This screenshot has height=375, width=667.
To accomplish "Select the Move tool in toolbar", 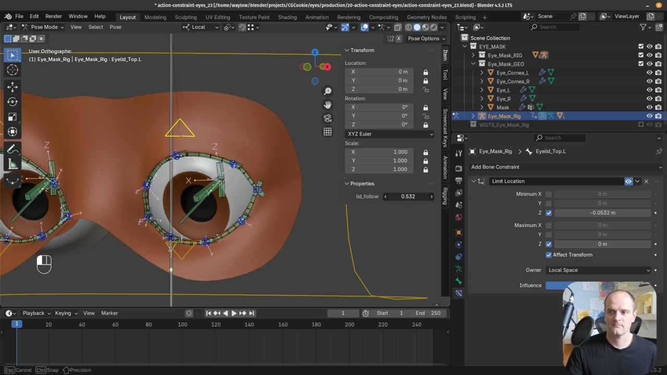I will [13, 87].
